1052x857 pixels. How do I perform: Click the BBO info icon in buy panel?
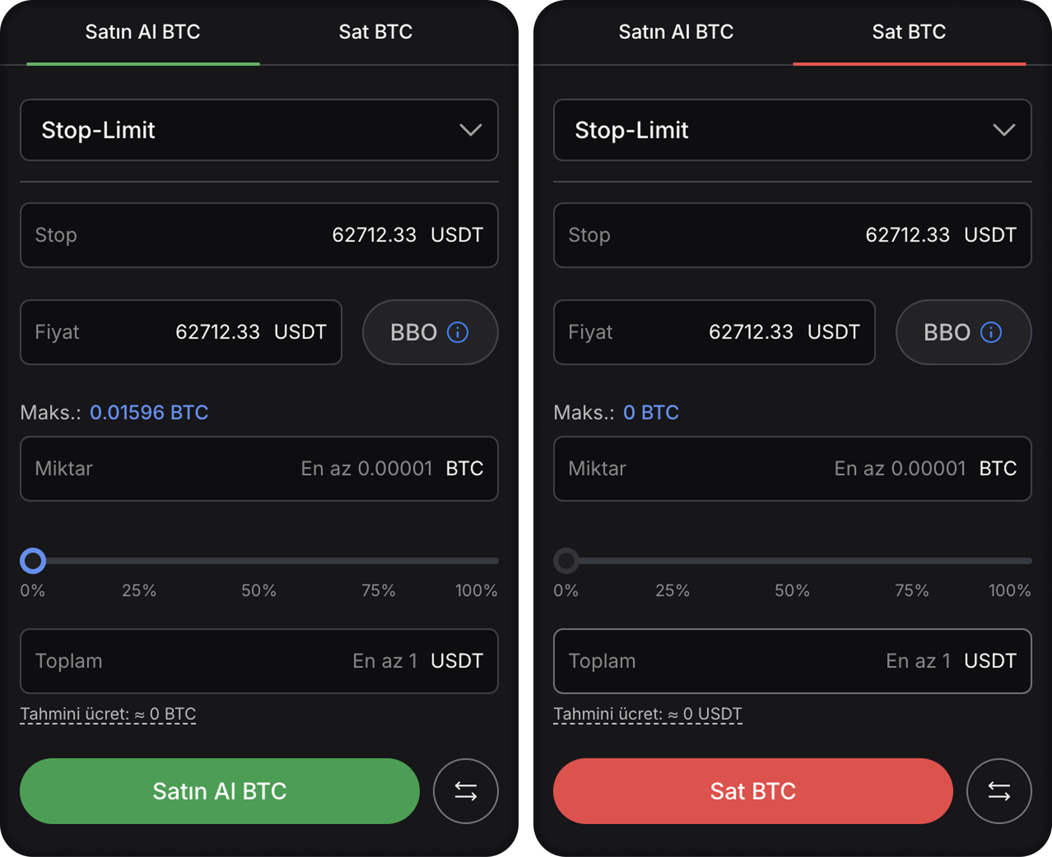(457, 332)
